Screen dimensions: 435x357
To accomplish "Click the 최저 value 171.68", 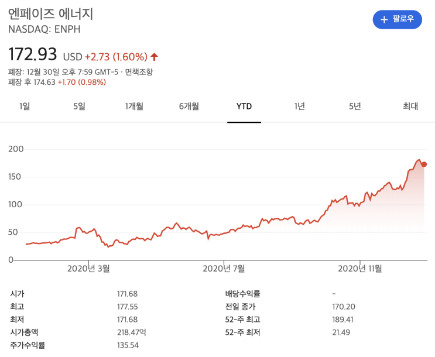I will coord(127,320).
